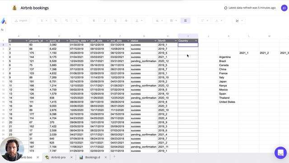Toggle strikethrough formatting

click(x=126, y=20)
